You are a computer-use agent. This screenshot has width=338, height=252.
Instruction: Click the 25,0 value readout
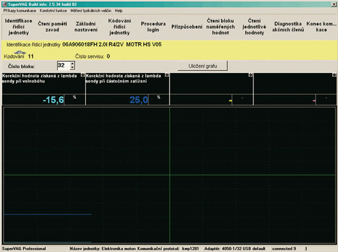click(139, 100)
